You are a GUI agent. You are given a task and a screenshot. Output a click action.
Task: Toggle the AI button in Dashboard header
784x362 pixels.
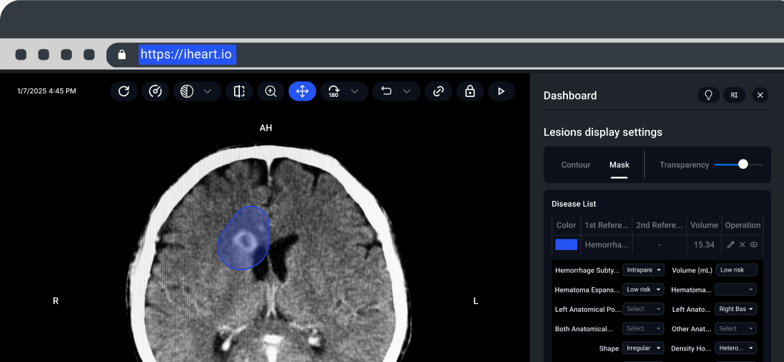pyautogui.click(x=734, y=95)
